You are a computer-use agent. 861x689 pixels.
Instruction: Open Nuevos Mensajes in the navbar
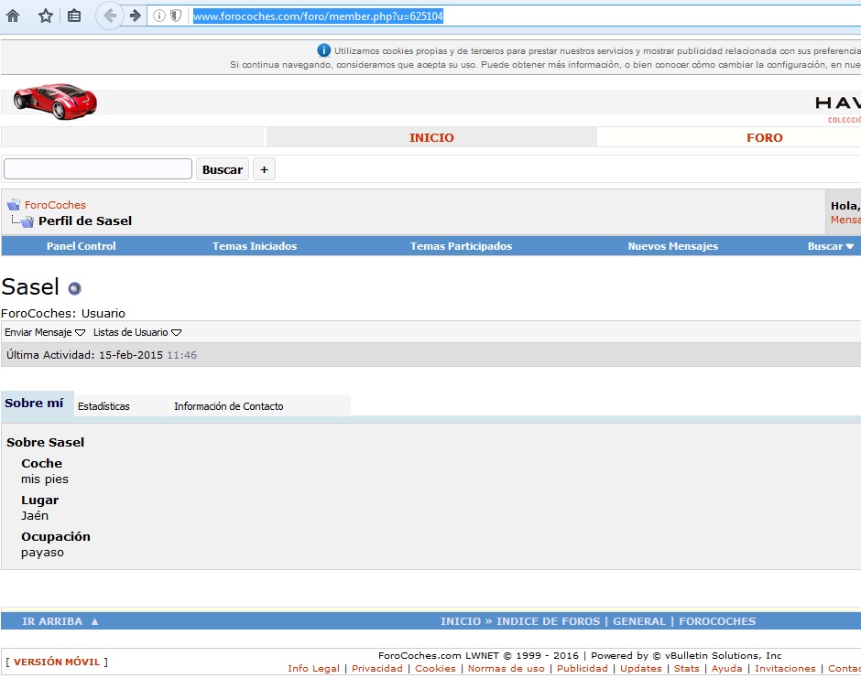673,246
